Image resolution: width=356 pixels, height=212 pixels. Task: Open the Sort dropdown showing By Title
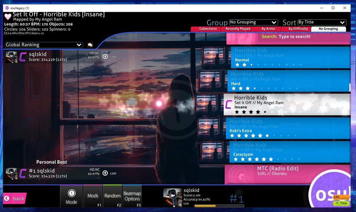322,22
